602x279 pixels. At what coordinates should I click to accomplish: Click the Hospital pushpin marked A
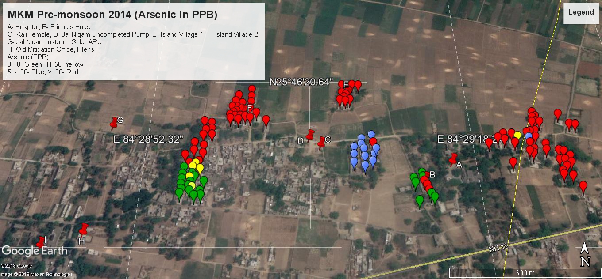pyautogui.click(x=453, y=159)
